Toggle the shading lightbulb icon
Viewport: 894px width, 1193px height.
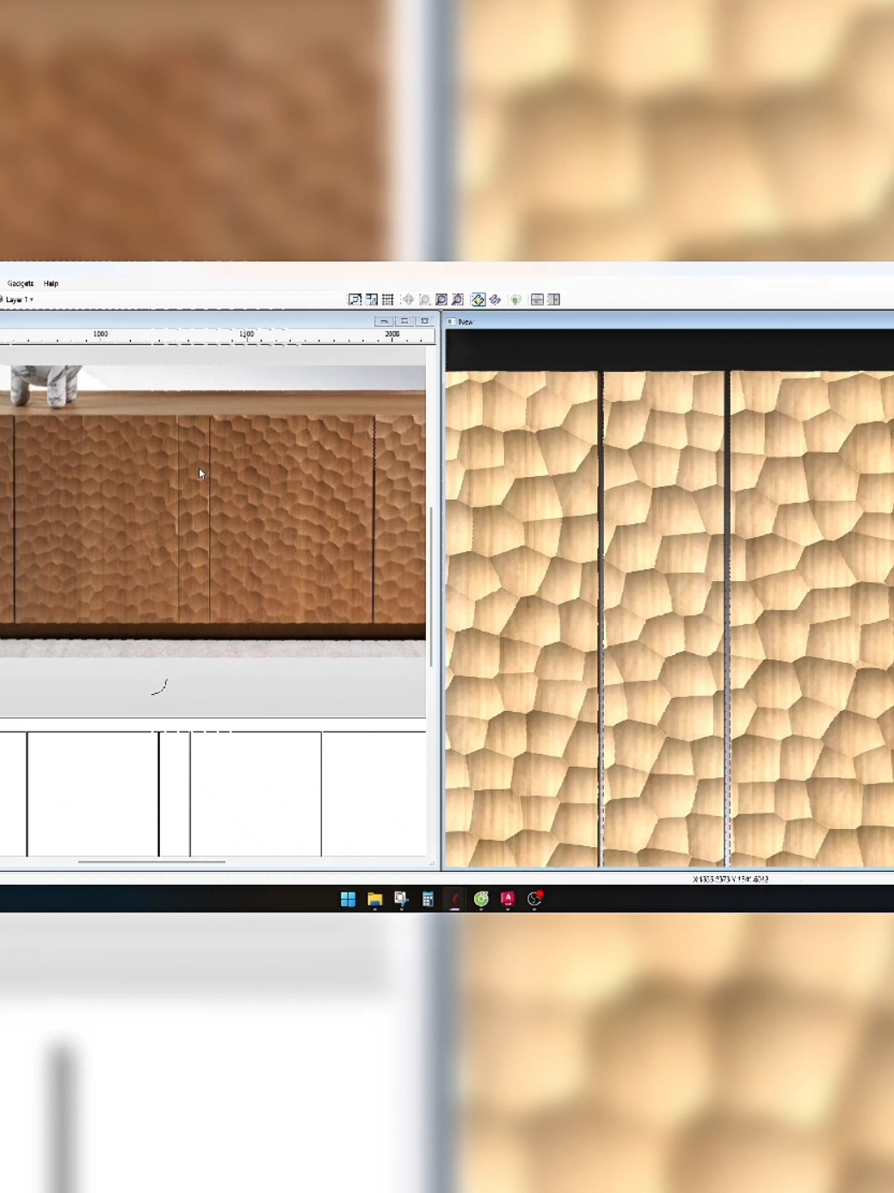(x=514, y=300)
